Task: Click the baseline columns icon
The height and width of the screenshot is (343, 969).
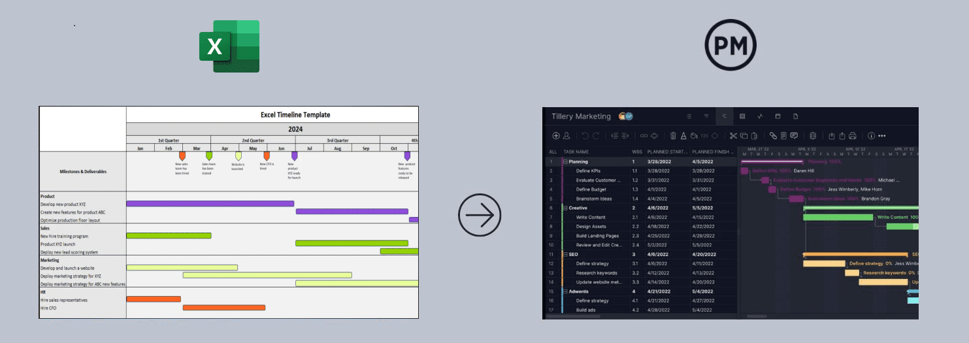Action: click(813, 136)
